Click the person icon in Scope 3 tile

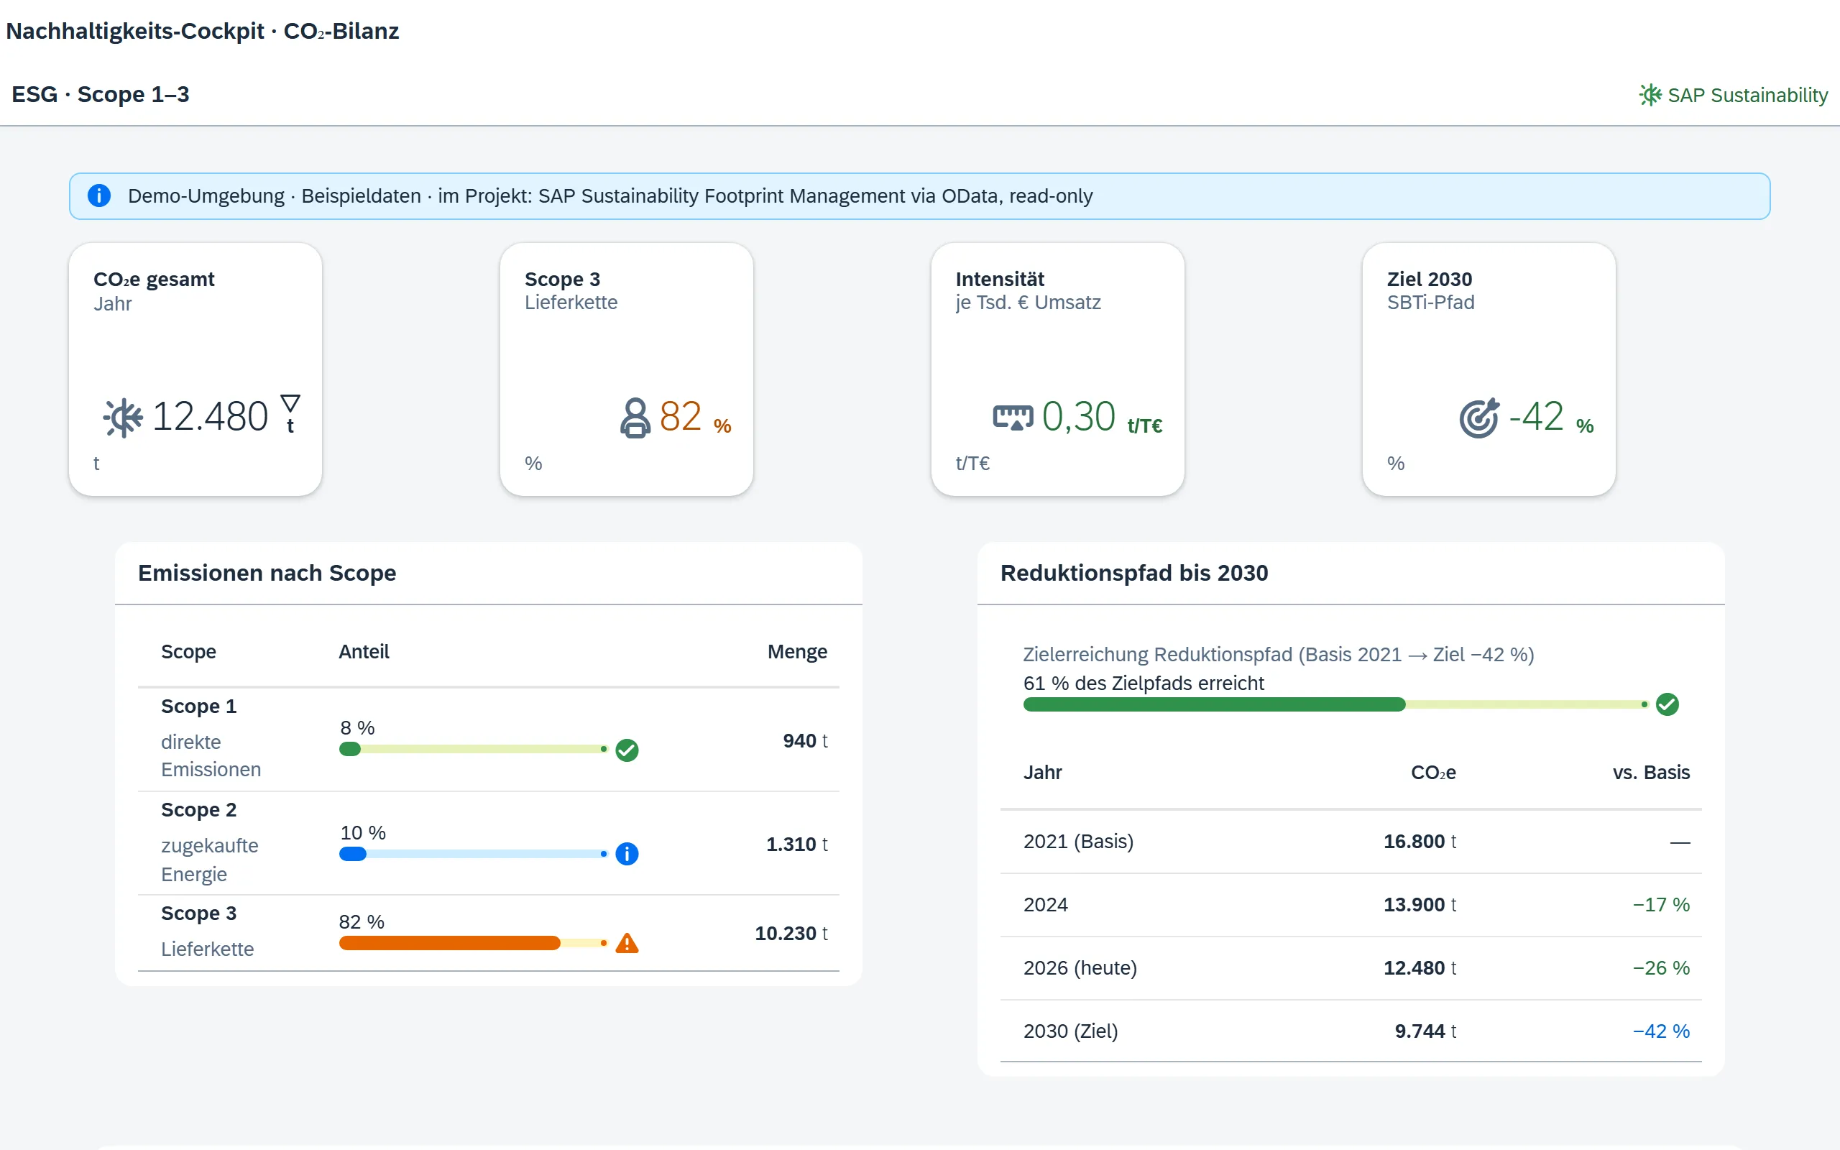click(x=635, y=418)
